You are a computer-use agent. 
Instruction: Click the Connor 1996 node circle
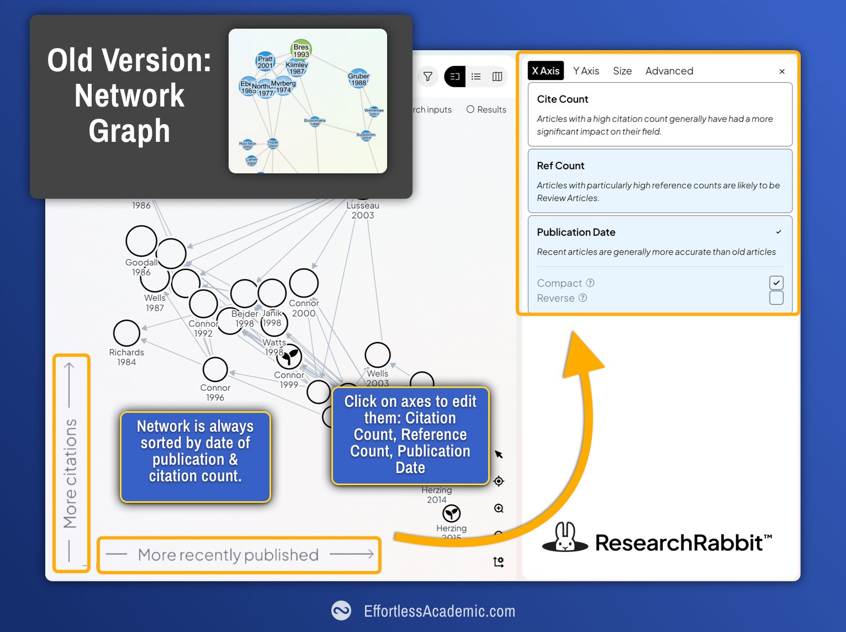pyautogui.click(x=215, y=369)
